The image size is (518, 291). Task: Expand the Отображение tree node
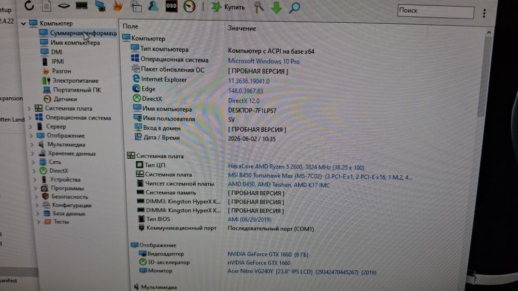pos(32,135)
